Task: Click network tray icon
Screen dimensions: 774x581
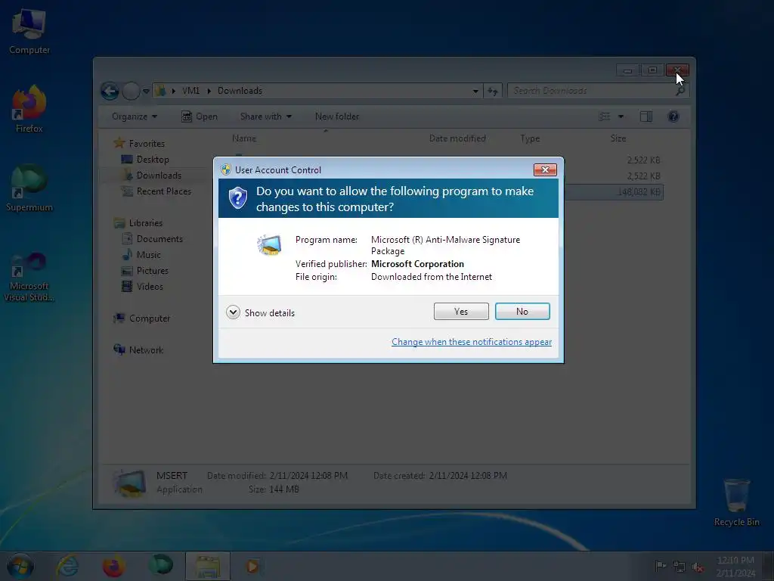Action: tap(680, 567)
